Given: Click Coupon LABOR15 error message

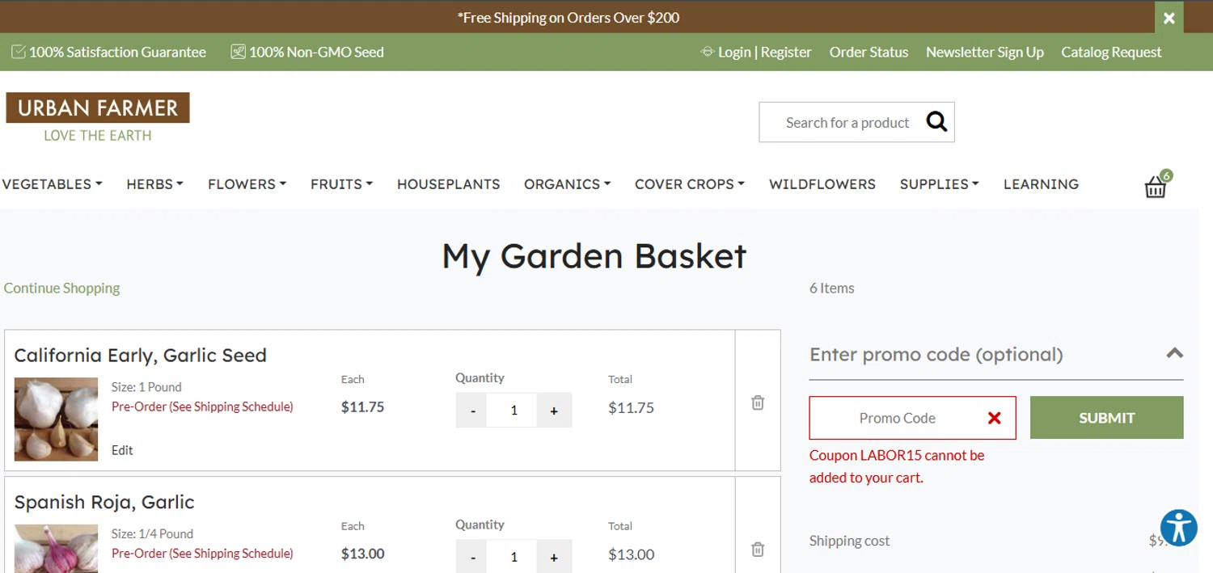Looking at the screenshot, I should click(897, 466).
